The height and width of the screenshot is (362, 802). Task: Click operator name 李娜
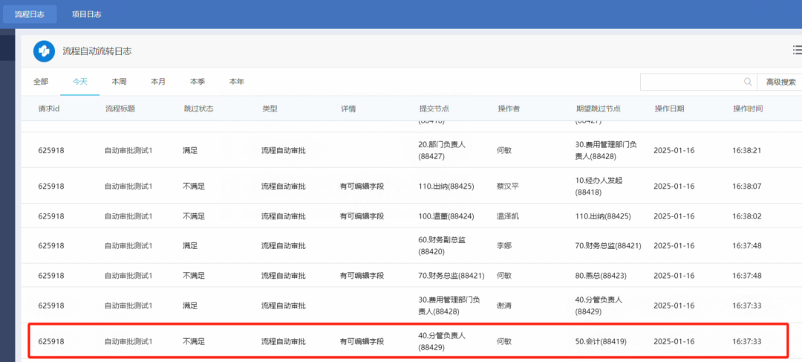click(x=503, y=246)
